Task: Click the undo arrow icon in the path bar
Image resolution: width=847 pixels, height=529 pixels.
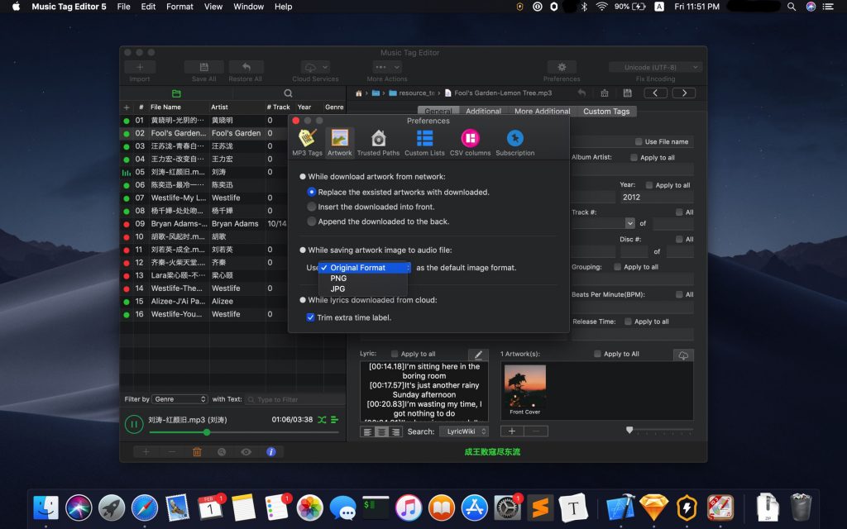Action: 581,93
